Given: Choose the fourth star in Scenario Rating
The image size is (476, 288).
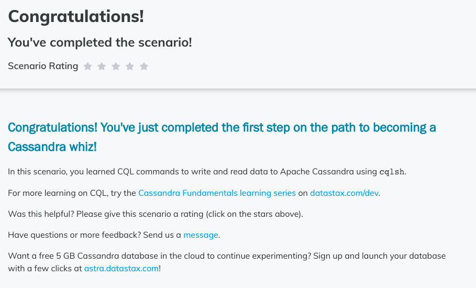Looking at the screenshot, I should (130, 66).
